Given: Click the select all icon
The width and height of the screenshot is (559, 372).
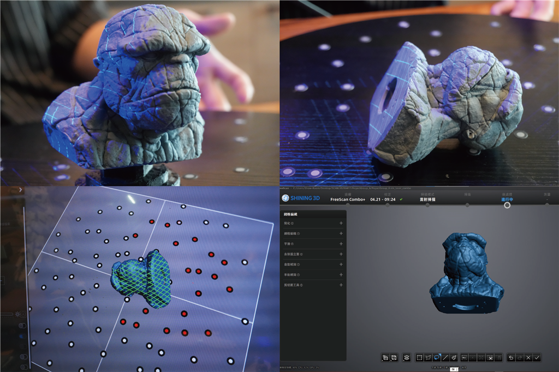Looking at the screenshot, I should pos(464,357).
